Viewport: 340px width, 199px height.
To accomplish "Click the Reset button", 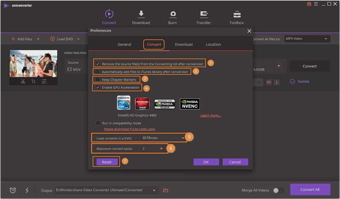I will point(107,162).
